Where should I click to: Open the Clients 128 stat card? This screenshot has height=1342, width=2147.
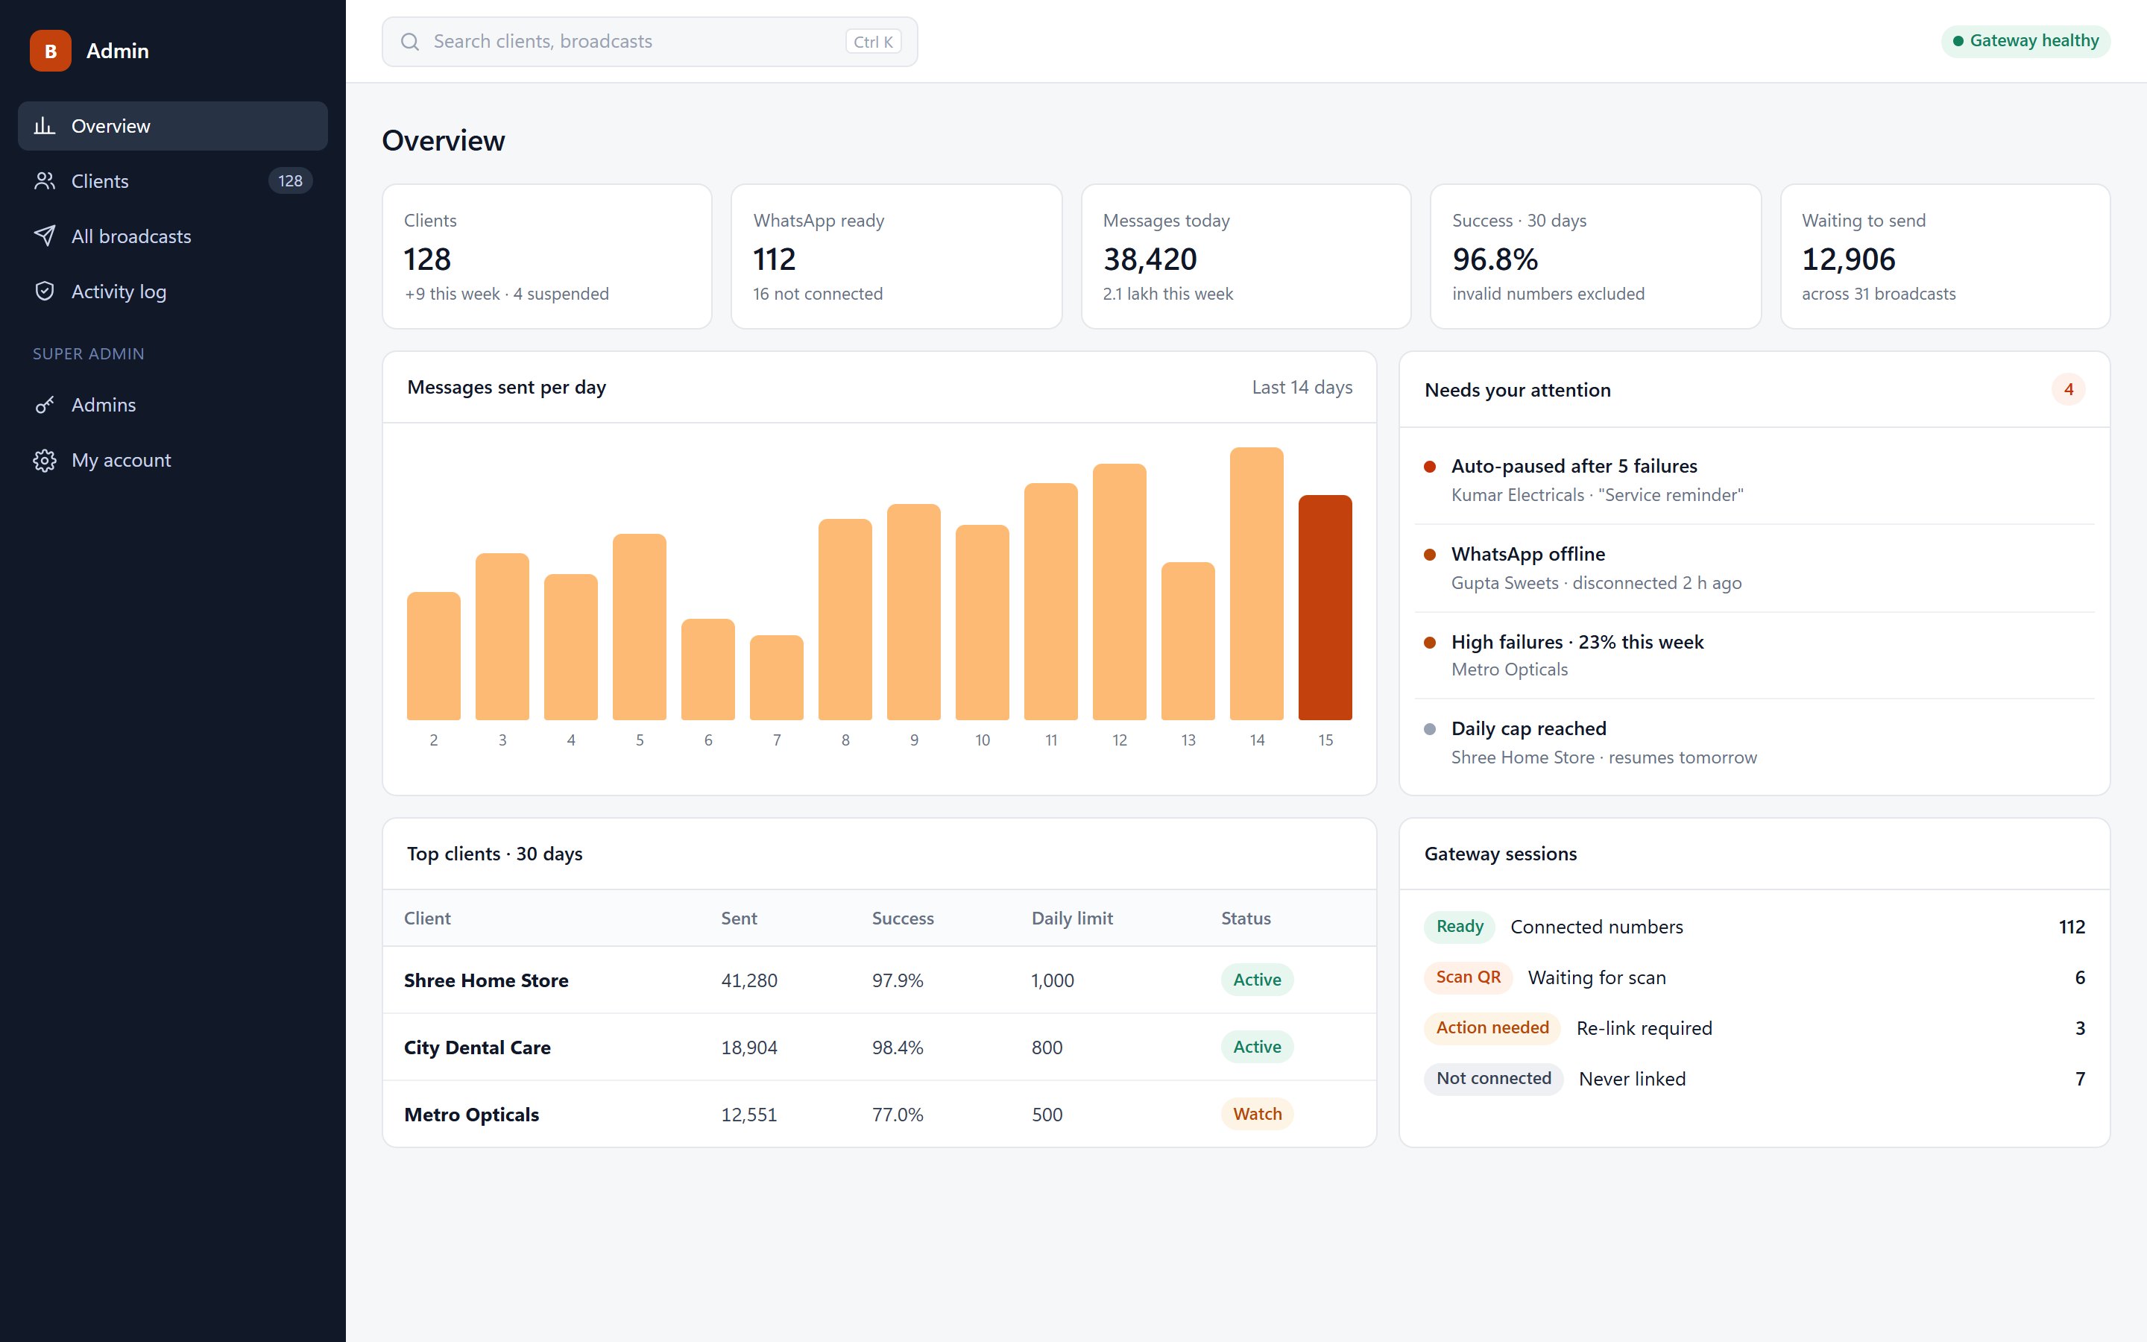pyautogui.click(x=547, y=256)
